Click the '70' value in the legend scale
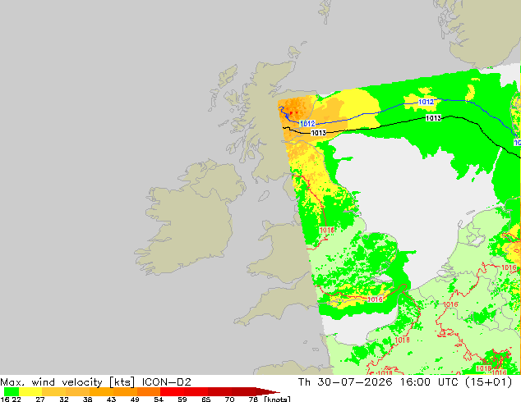Screen dimensions: 521x402 [229, 399]
